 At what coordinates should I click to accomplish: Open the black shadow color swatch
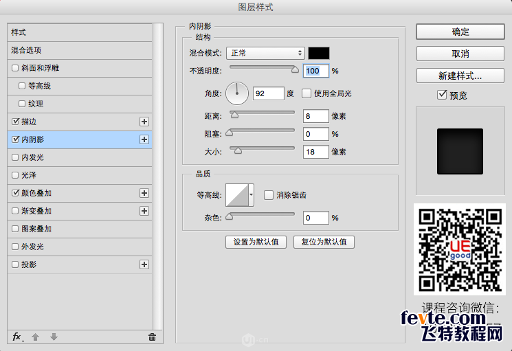pos(319,53)
